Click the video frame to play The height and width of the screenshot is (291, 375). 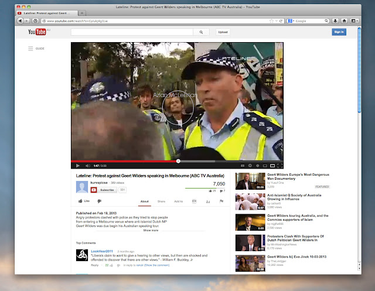177,101
